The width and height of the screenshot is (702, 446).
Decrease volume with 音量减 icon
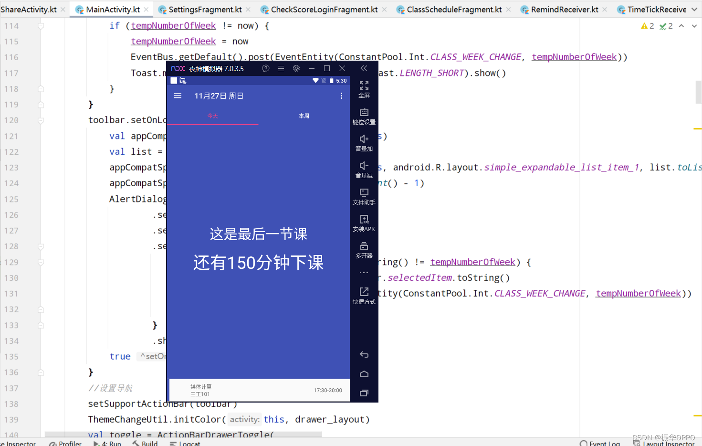coord(364,170)
